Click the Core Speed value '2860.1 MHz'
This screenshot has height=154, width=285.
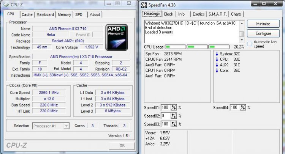click(x=49, y=93)
